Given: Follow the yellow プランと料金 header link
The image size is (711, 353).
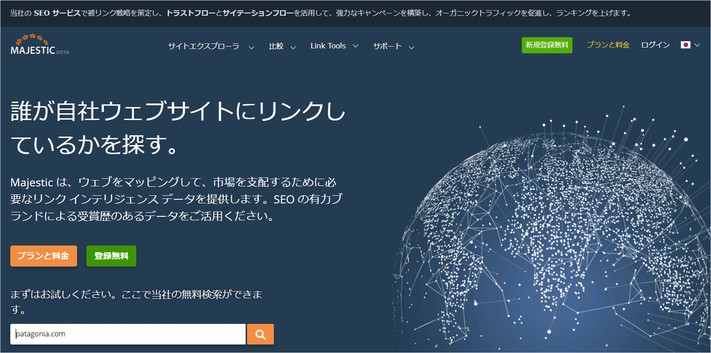Looking at the screenshot, I should pos(608,45).
